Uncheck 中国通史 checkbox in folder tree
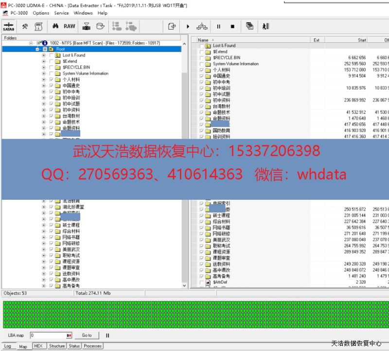This screenshot has width=389, height=351. point(51,86)
